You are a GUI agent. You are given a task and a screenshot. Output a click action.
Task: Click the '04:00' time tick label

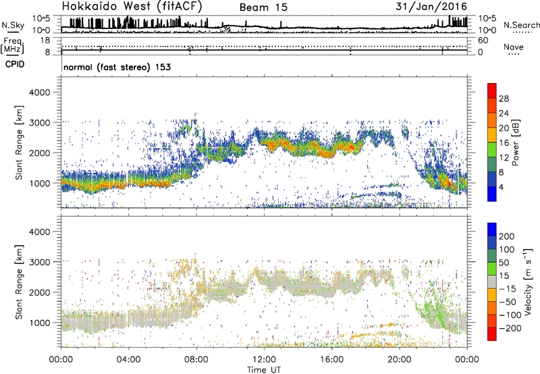[128, 360]
